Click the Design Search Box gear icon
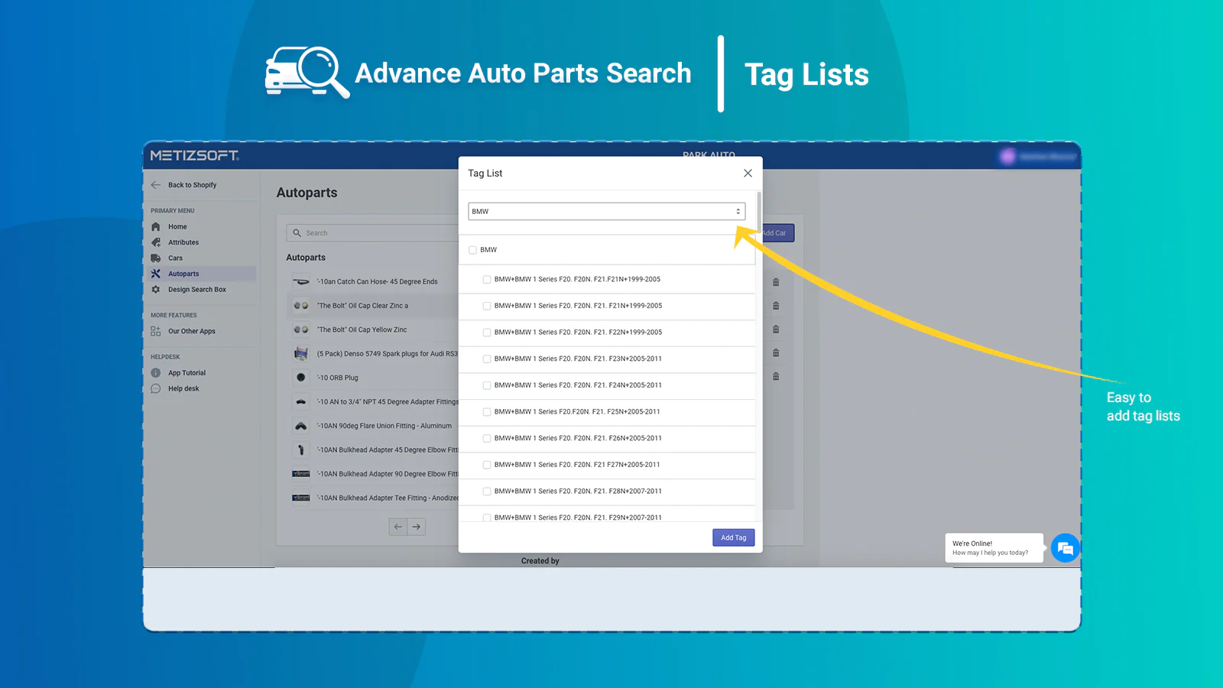The height and width of the screenshot is (688, 1223). [156, 290]
